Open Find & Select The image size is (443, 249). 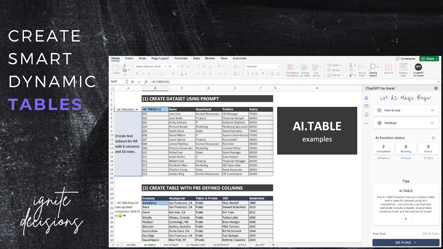click(x=373, y=70)
